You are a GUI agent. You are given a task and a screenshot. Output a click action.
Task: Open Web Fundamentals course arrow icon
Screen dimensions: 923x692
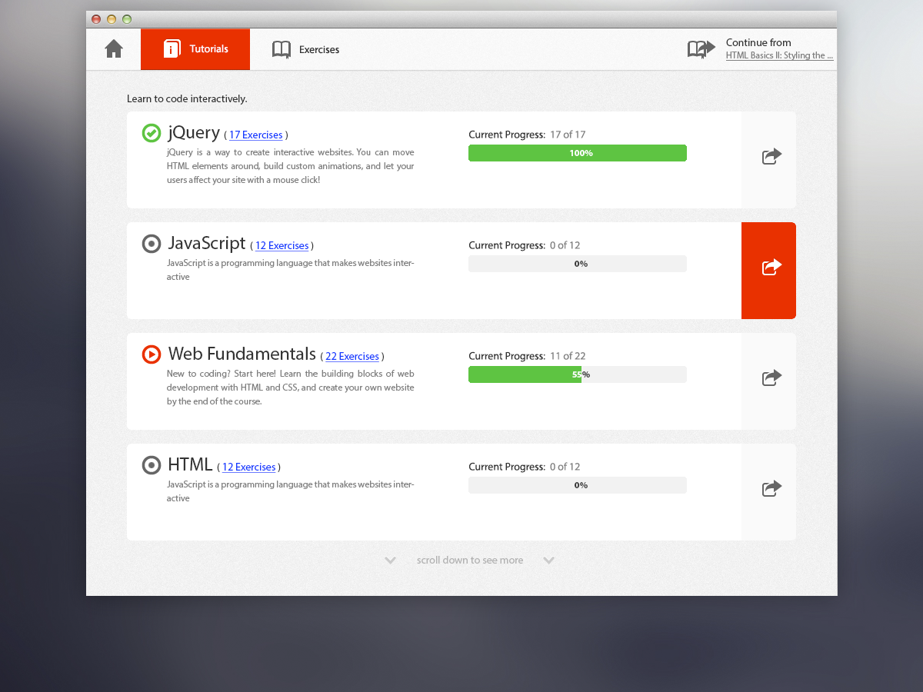point(771,378)
